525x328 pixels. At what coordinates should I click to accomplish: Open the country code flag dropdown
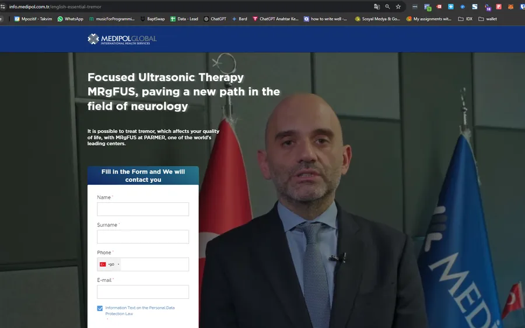click(x=109, y=264)
